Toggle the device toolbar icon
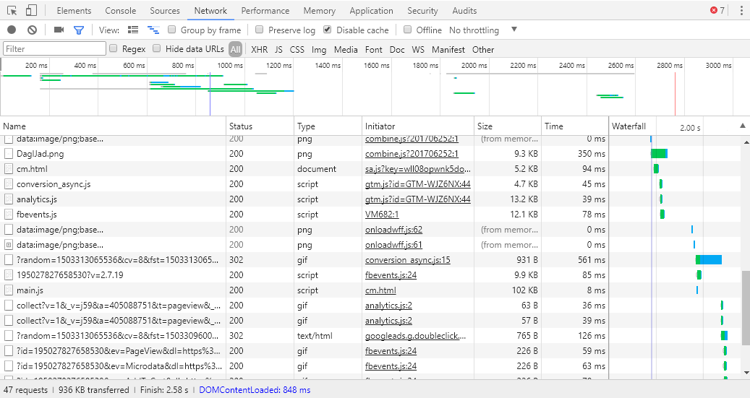Screen dimensions: 750x398 click(31, 11)
